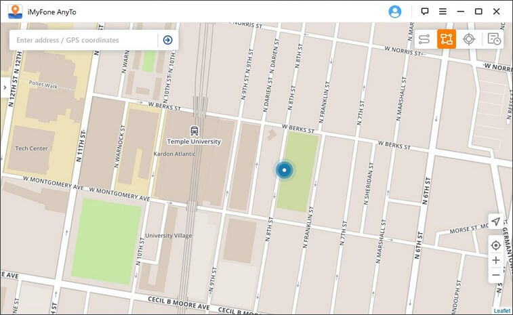Viewport: 513px width, 315px height.
Task: Click the iMyFone AnyTo app logo
Action: pos(15,12)
